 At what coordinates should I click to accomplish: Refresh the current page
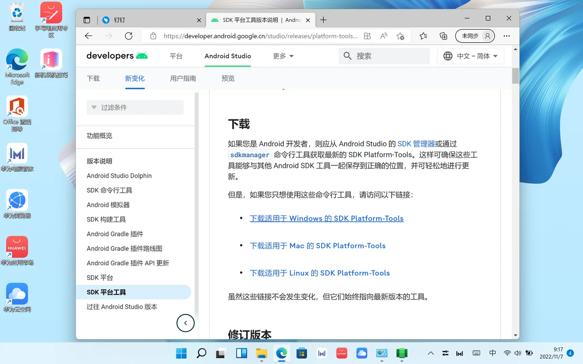pos(129,36)
